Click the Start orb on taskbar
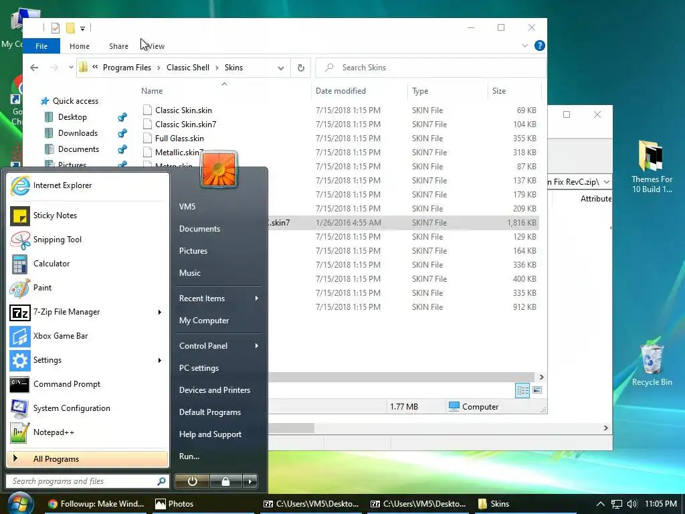The width and height of the screenshot is (685, 514). (19, 503)
